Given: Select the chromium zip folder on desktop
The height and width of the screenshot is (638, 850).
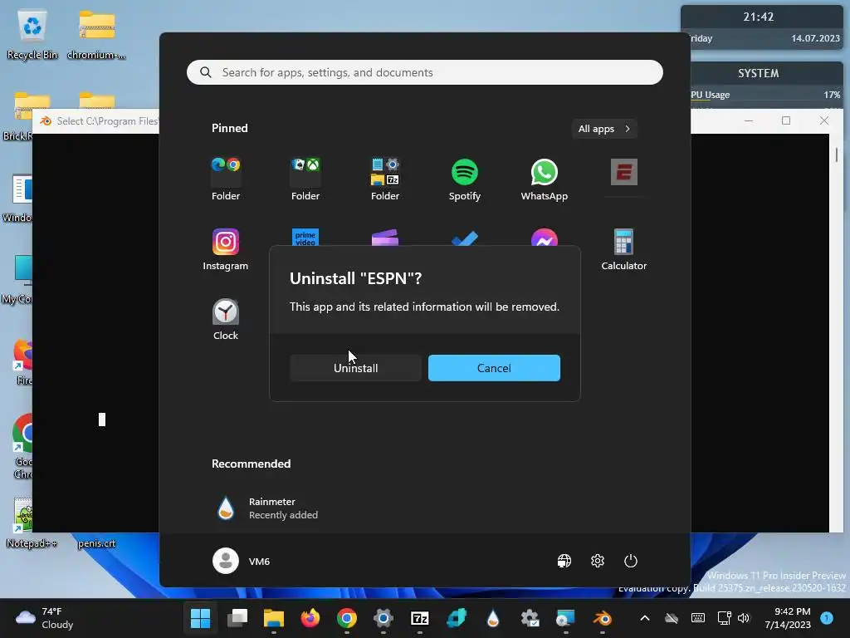Looking at the screenshot, I should coord(96,35).
